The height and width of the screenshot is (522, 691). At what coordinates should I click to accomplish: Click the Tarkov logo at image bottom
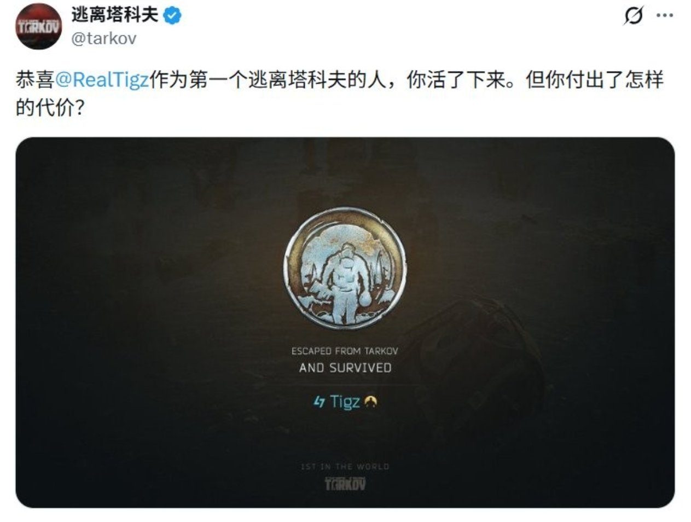pyautogui.click(x=345, y=484)
